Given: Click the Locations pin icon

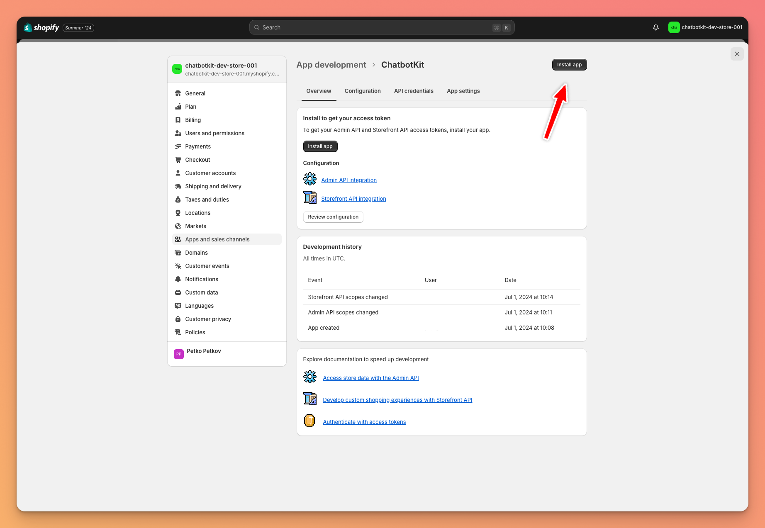Looking at the screenshot, I should (178, 213).
